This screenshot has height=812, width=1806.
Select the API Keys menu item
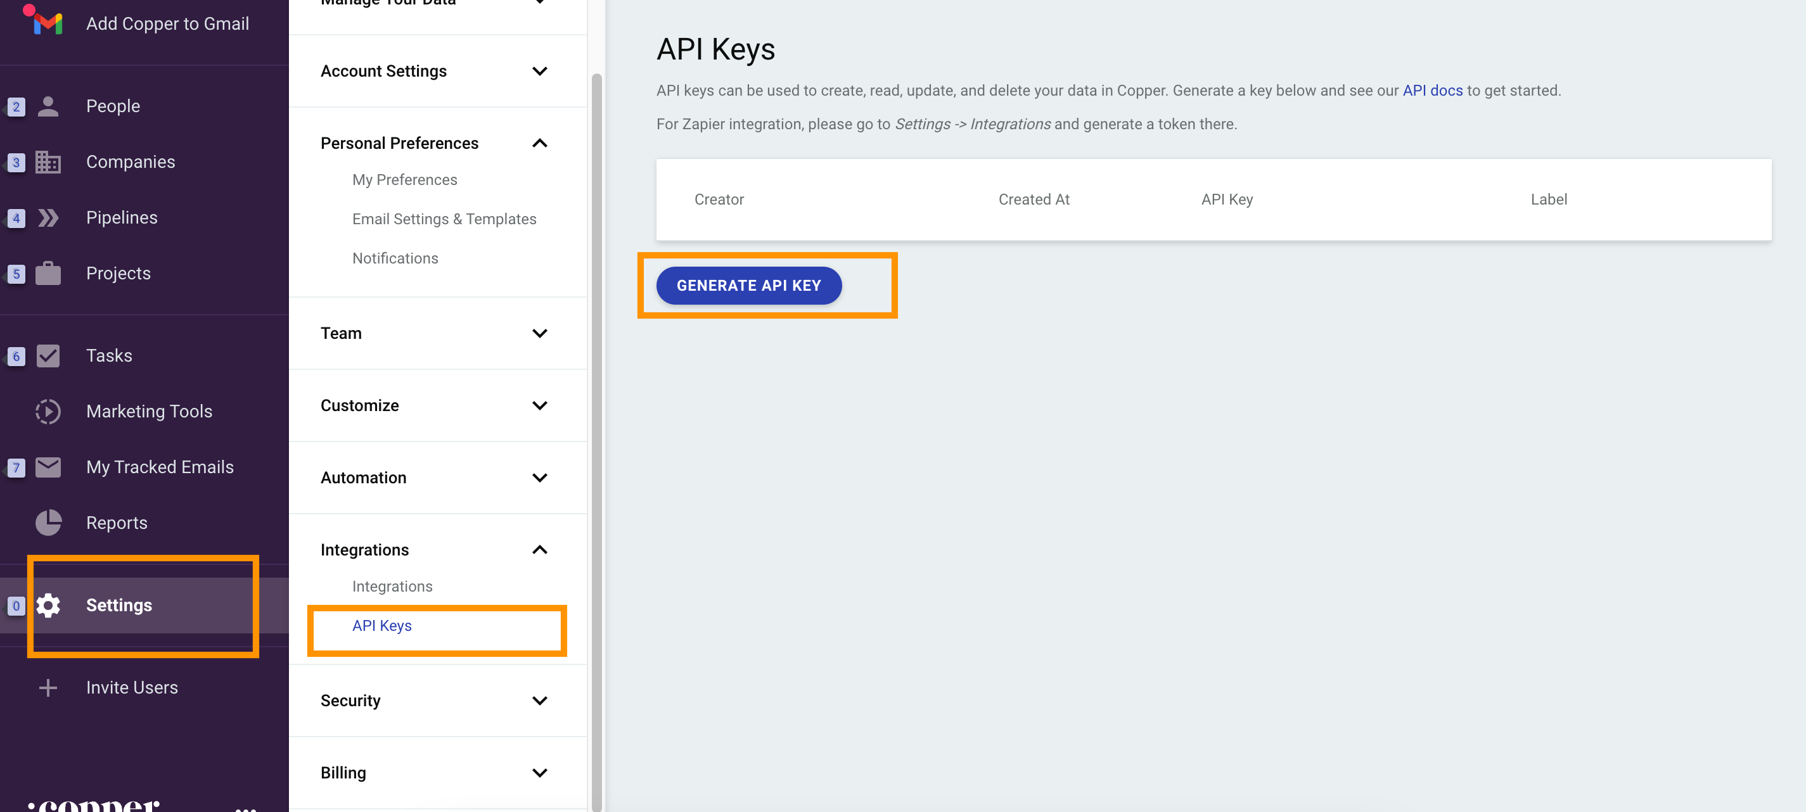coord(380,625)
